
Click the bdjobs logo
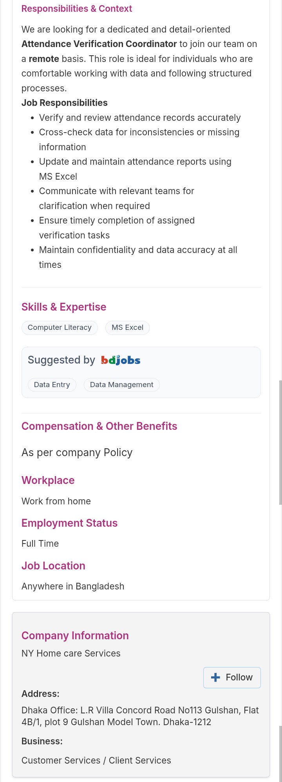pyautogui.click(x=121, y=360)
